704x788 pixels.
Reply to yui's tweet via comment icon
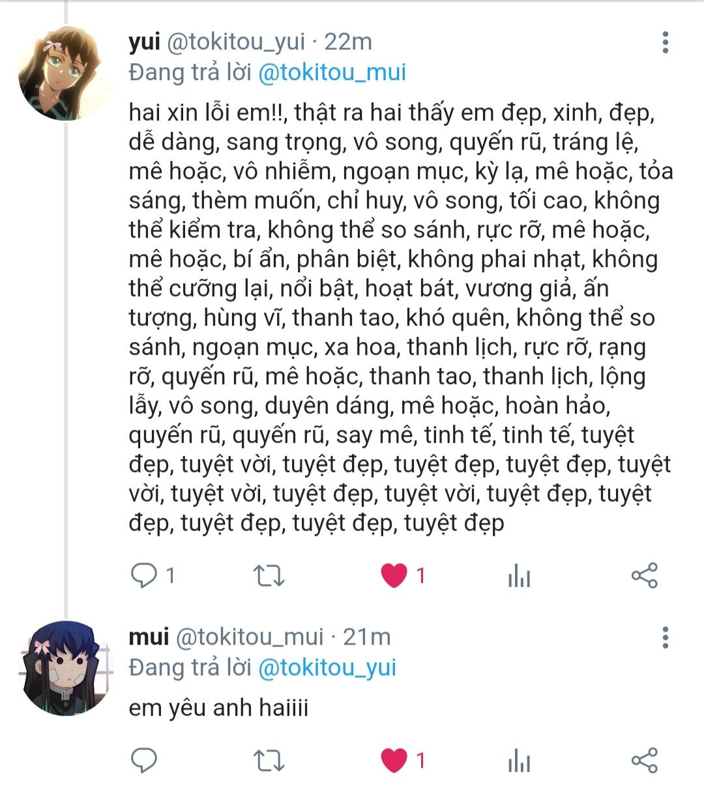point(144,576)
